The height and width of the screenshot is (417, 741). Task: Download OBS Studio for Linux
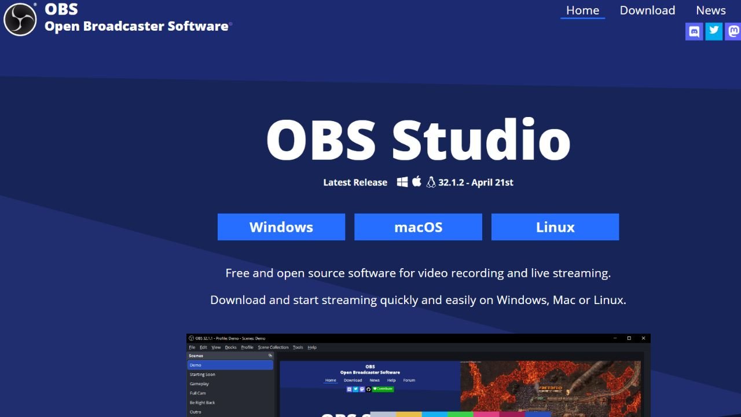point(555,227)
